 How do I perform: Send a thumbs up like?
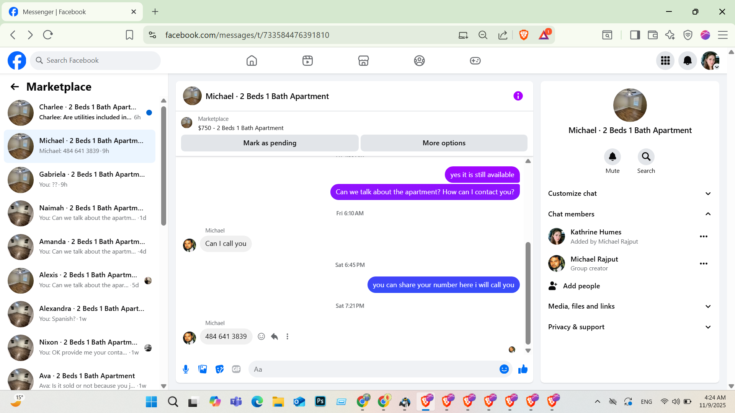[x=523, y=369]
